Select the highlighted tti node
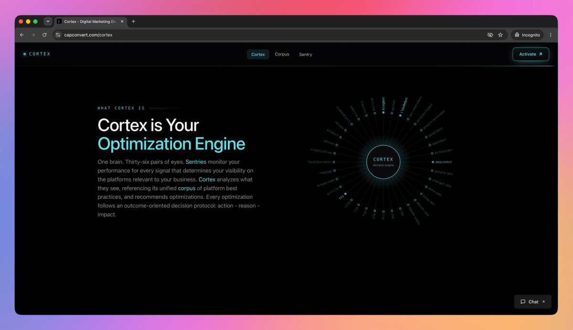 343,196
